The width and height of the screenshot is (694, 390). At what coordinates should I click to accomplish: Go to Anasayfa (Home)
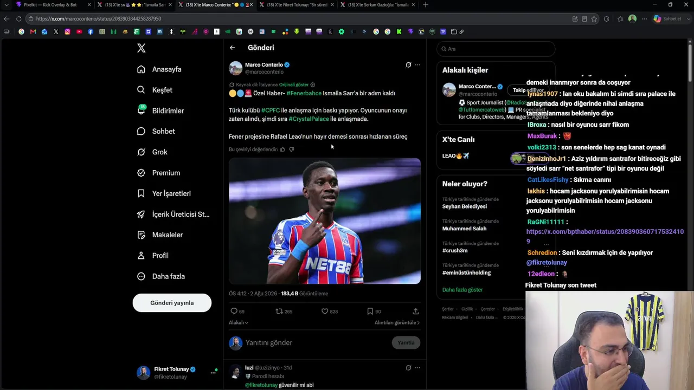tap(159, 69)
